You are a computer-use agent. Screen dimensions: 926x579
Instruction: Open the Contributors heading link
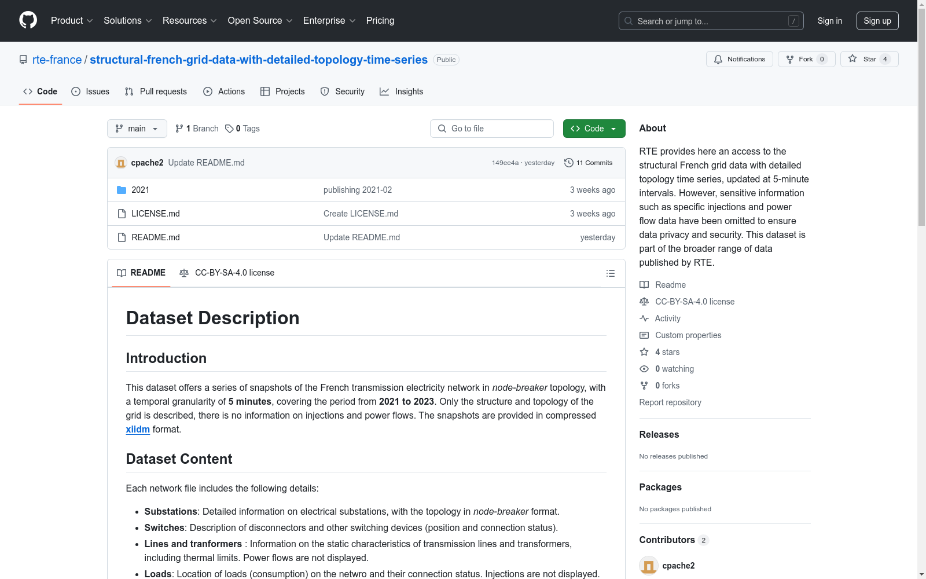(x=674, y=540)
